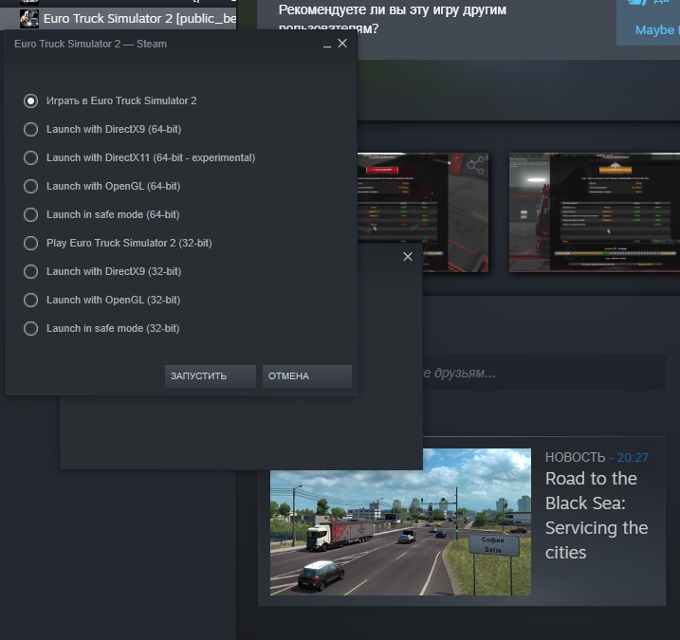Click the friends comment input field
The image size is (680, 640).
(x=541, y=373)
